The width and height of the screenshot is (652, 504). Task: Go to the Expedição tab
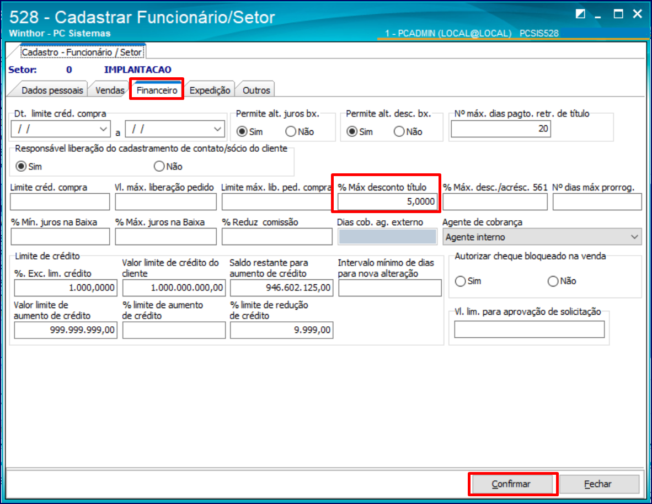pyautogui.click(x=210, y=90)
